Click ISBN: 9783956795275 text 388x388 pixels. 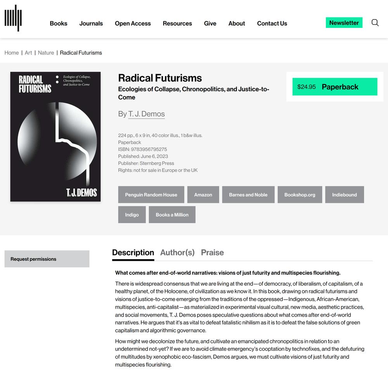point(142,149)
